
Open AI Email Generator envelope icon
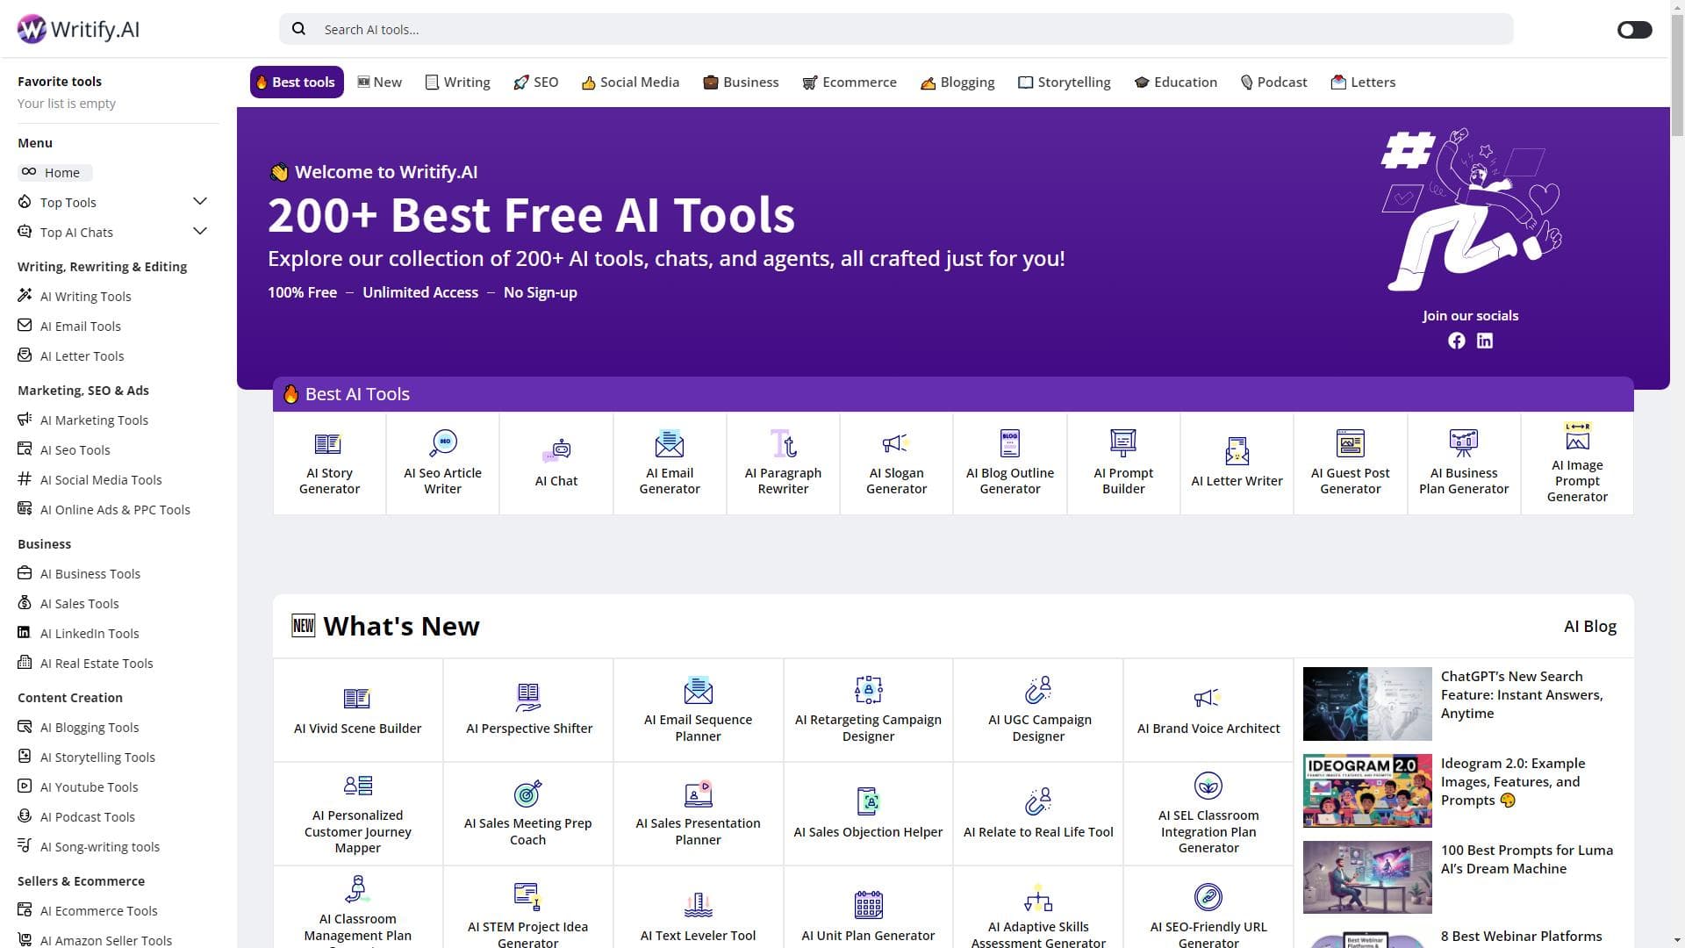669,444
